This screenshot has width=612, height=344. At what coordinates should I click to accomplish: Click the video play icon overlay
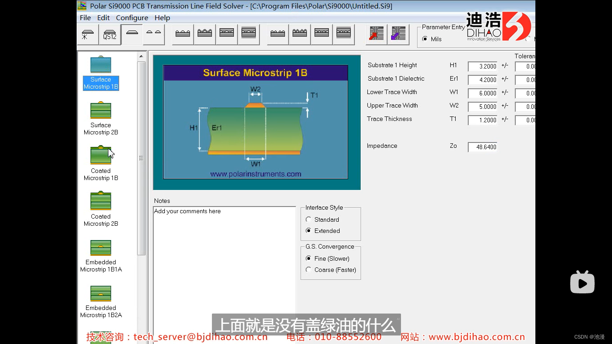[x=582, y=282]
